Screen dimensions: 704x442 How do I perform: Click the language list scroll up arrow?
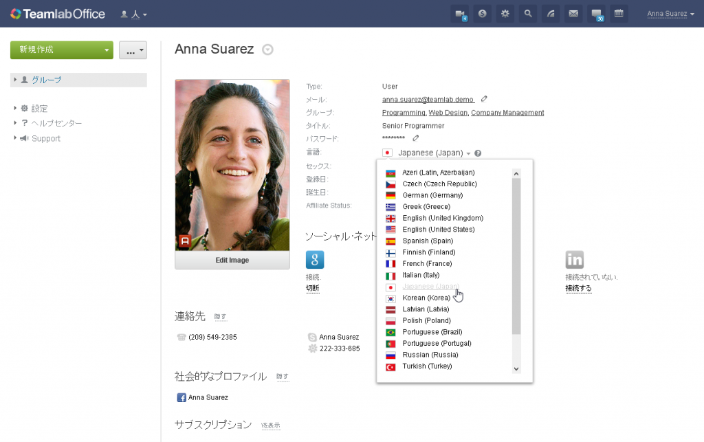point(516,174)
